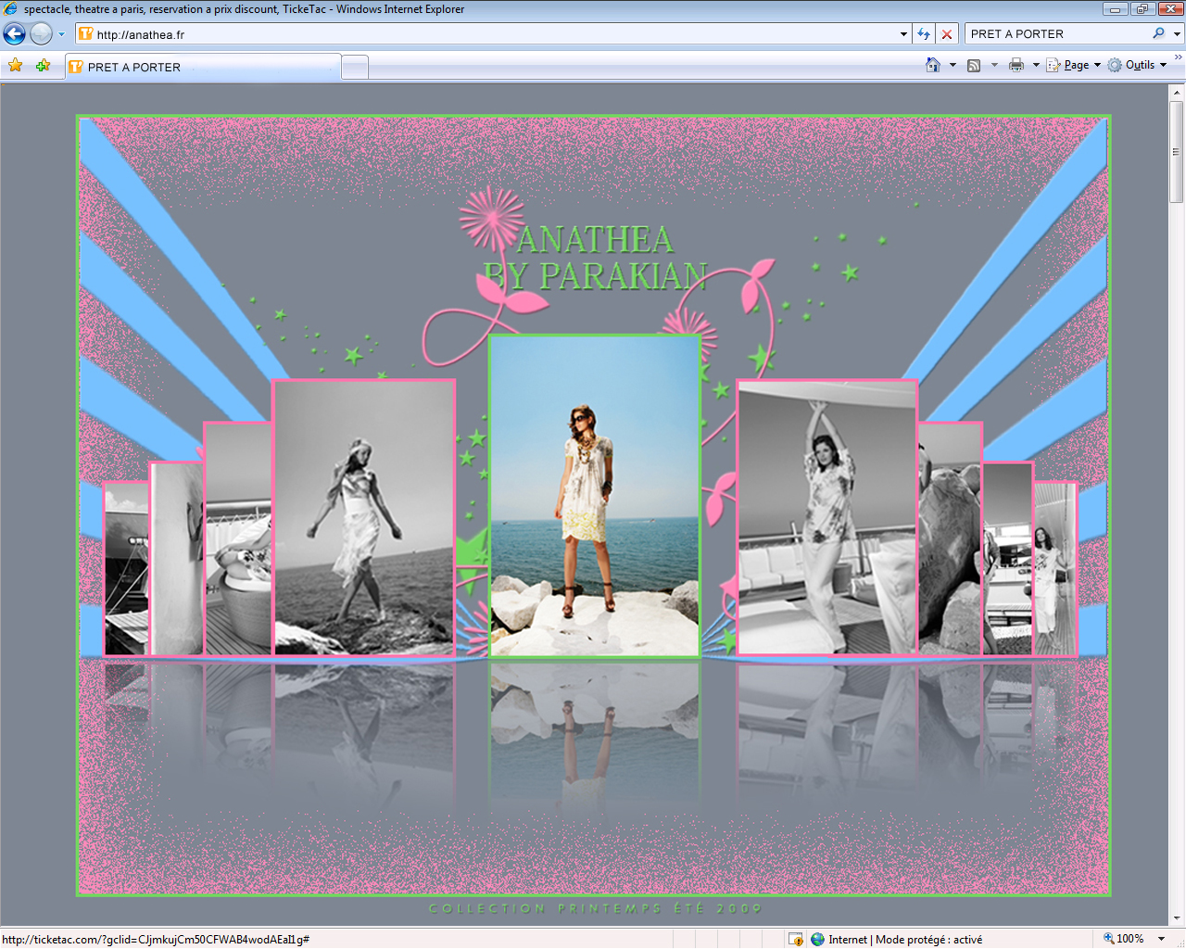Expand the address bar URL history dropdown
This screenshot has height=949, width=1186.
click(903, 34)
